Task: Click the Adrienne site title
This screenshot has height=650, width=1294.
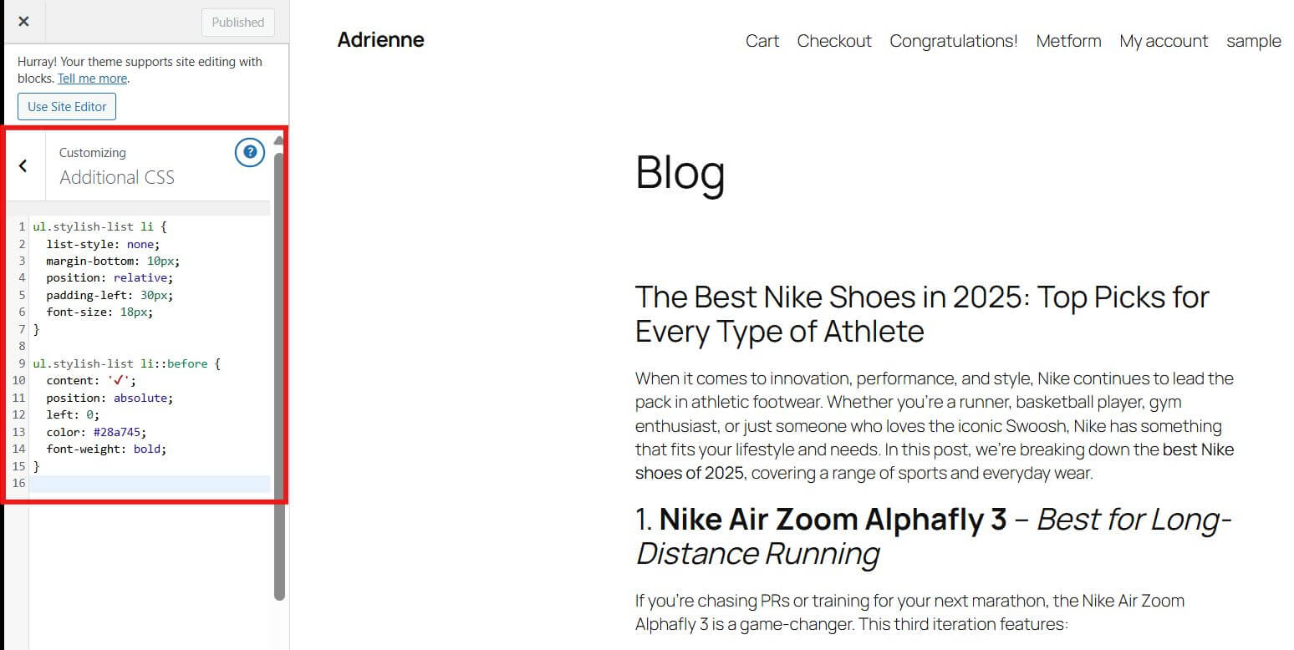Action: point(380,39)
